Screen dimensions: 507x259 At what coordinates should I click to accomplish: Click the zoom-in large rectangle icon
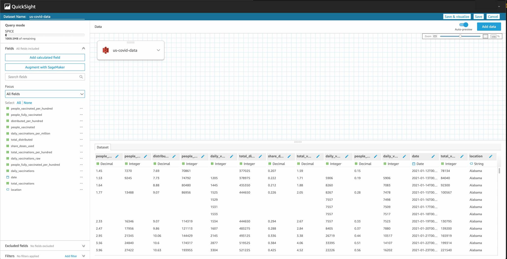click(485, 36)
